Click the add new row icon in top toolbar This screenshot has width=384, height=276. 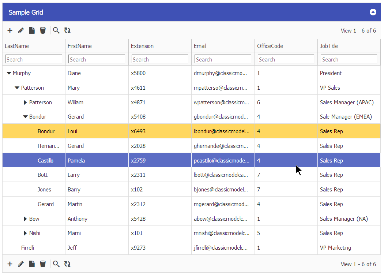pos(10,30)
